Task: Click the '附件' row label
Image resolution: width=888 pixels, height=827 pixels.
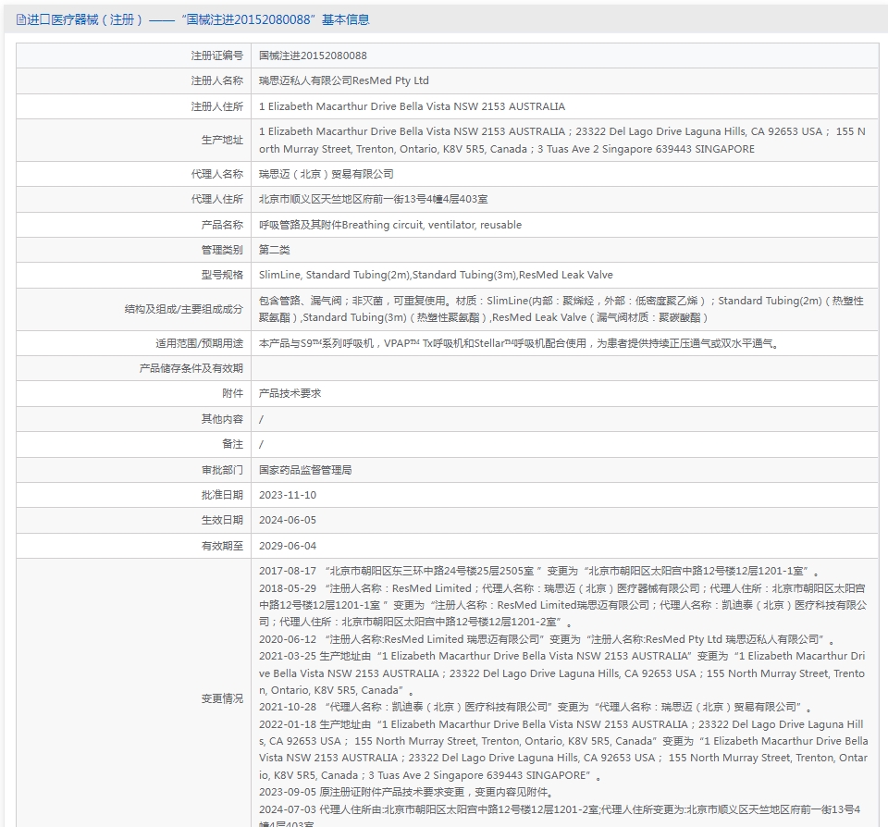Action: [232, 393]
